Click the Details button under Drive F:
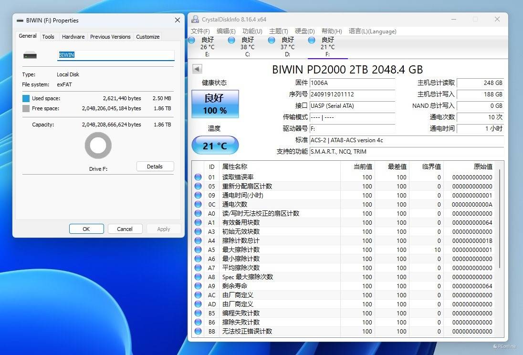The height and width of the screenshot is (355, 523). coord(155,167)
